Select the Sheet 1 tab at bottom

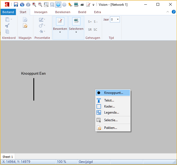[x=8, y=157]
